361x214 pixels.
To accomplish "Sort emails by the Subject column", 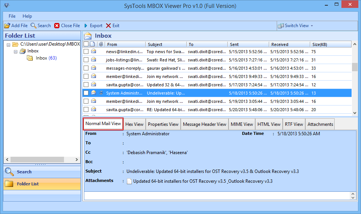I will tap(166, 44).
